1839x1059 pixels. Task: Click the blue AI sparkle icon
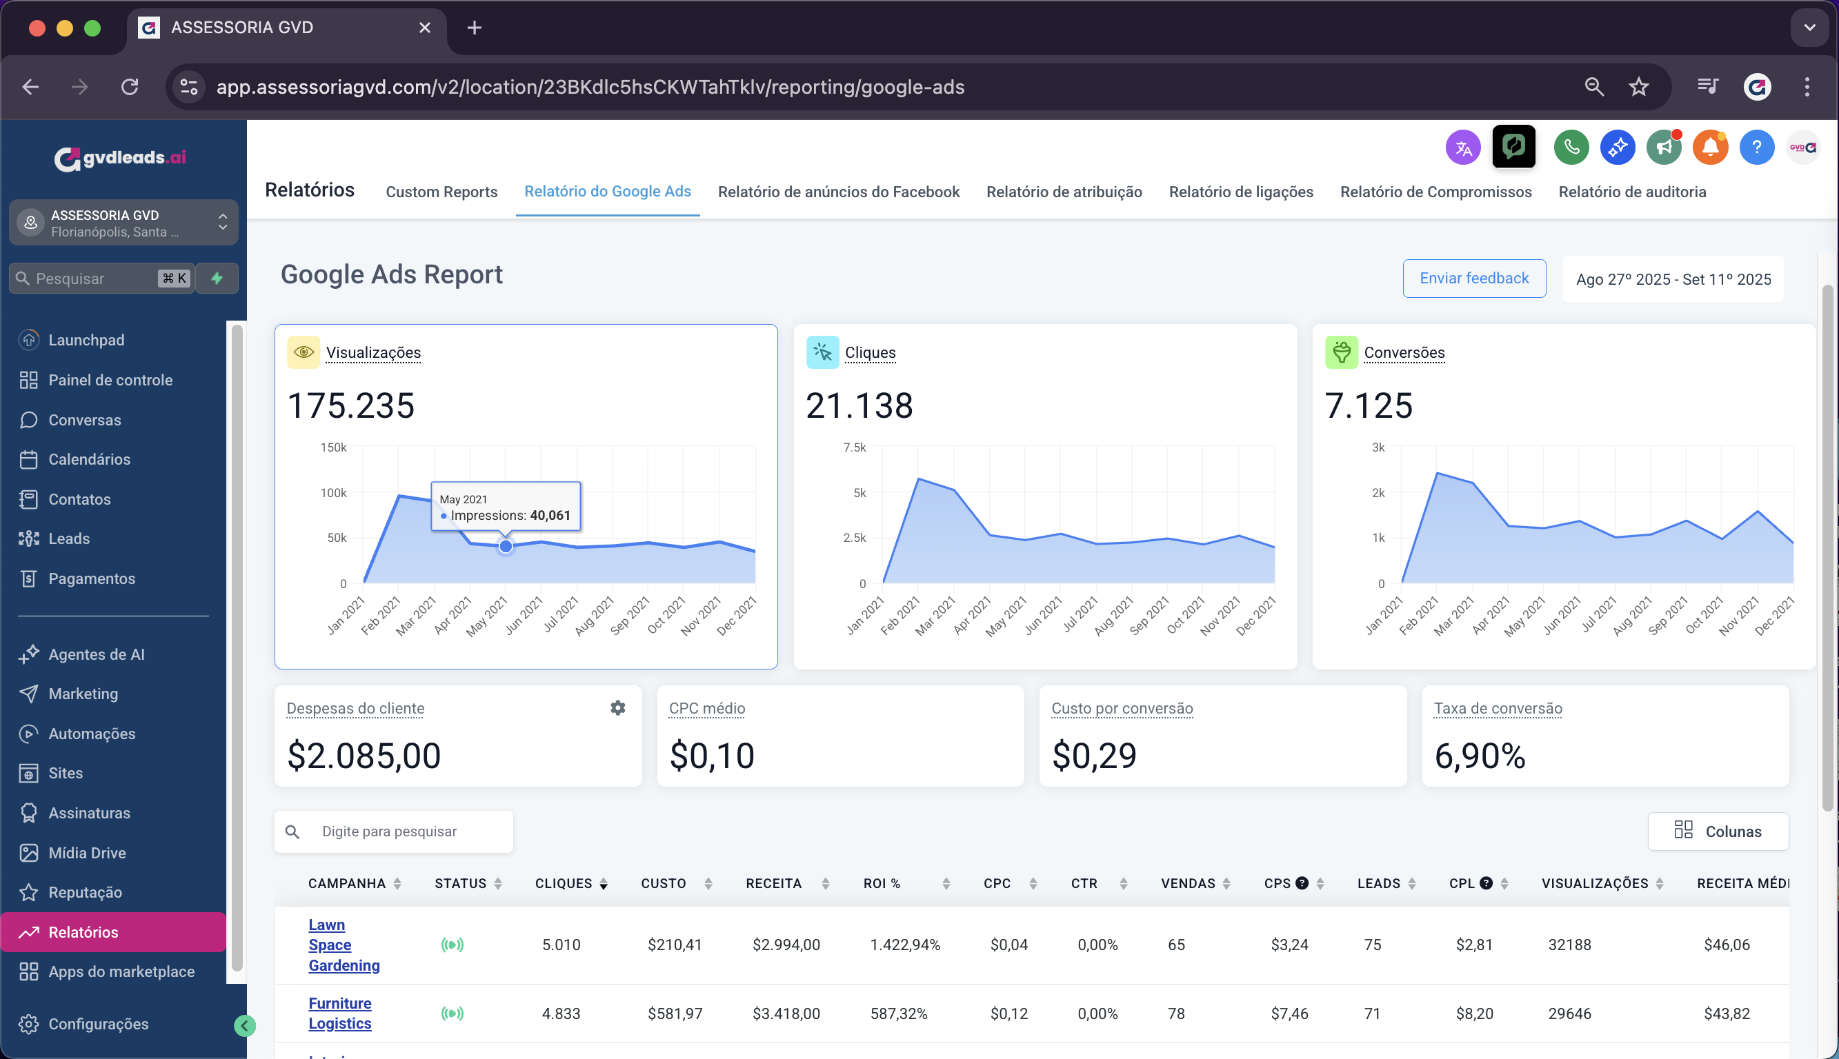coord(1617,148)
